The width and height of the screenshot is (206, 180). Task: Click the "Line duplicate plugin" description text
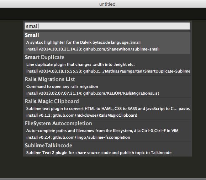80,64
